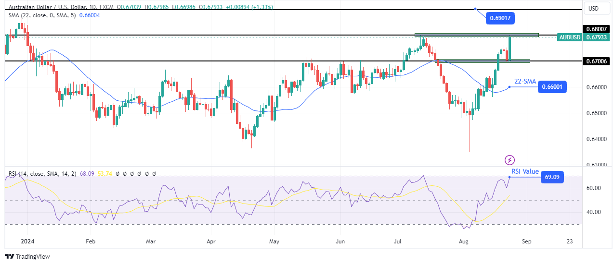This screenshot has height=265, width=614.
Task: Click the 22-SMA annotation text
Action: (525, 82)
